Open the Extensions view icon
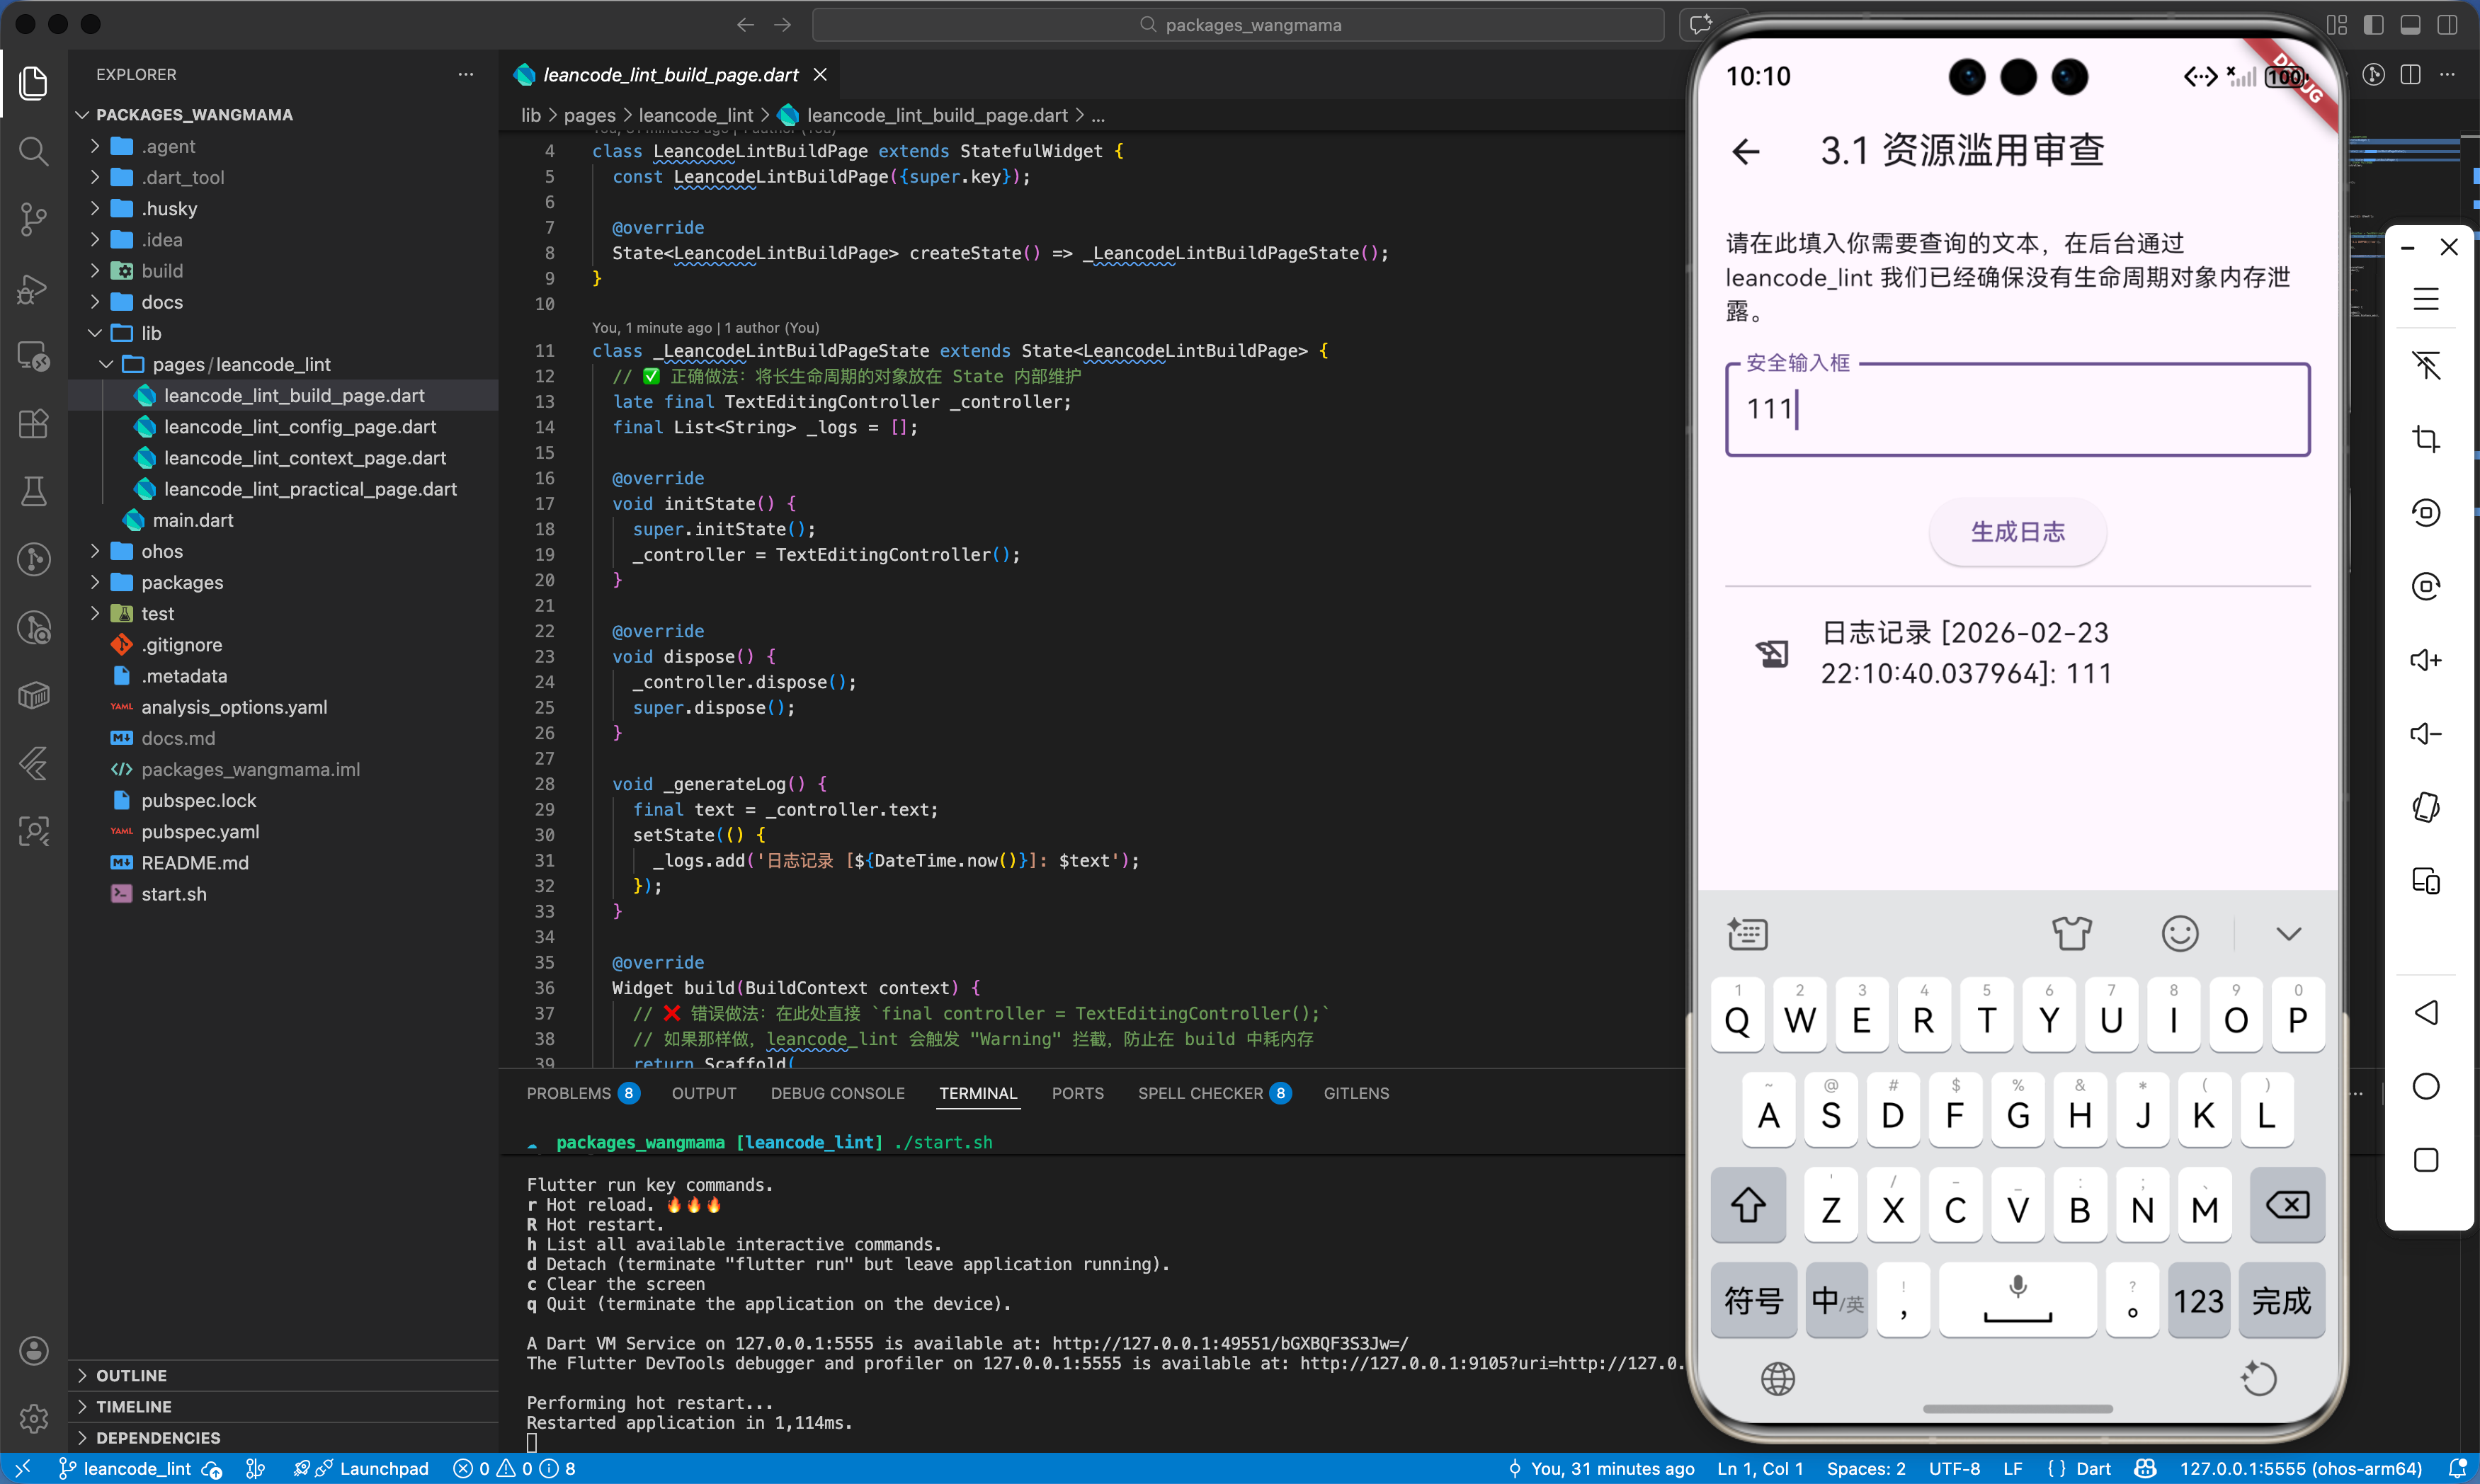Image resolution: width=2480 pixels, height=1484 pixels. [33, 424]
